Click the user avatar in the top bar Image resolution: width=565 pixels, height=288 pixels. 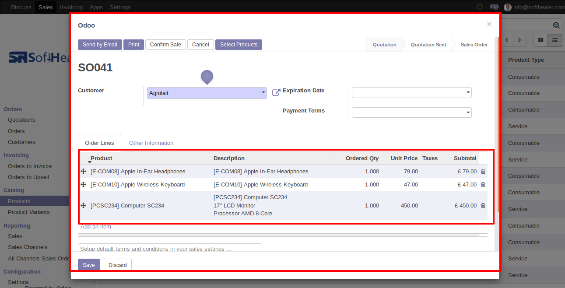(x=508, y=7)
